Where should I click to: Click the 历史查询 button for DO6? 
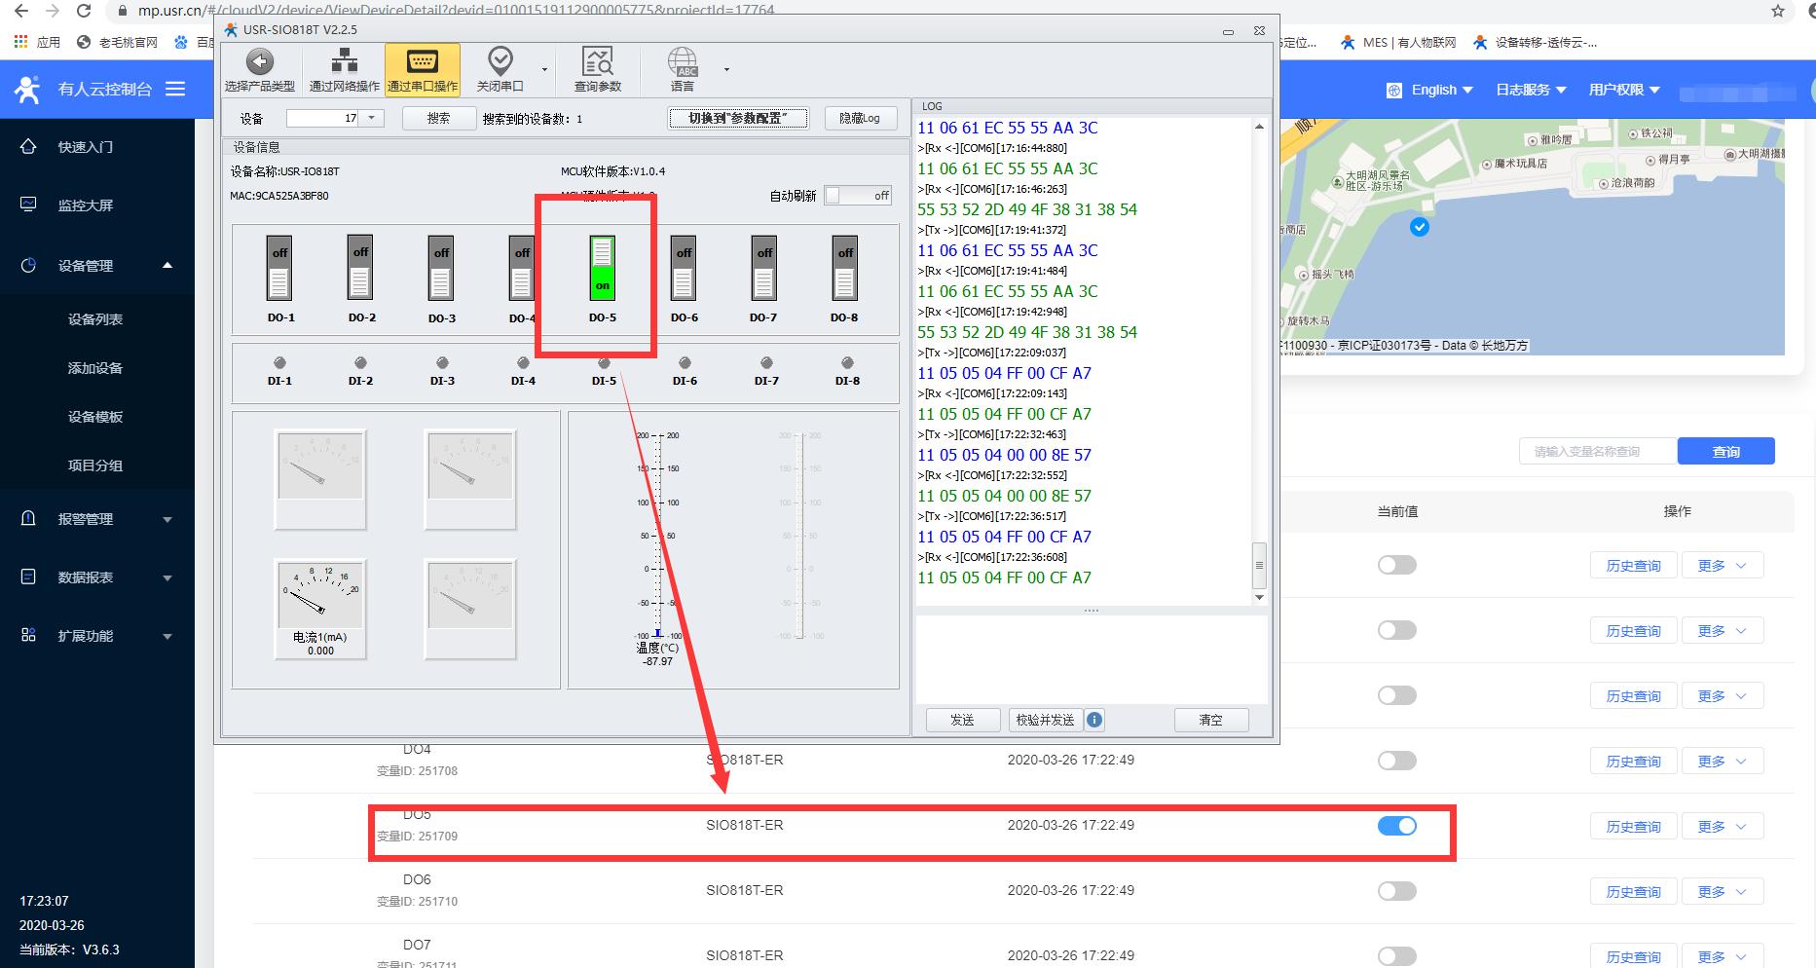pos(1633,891)
